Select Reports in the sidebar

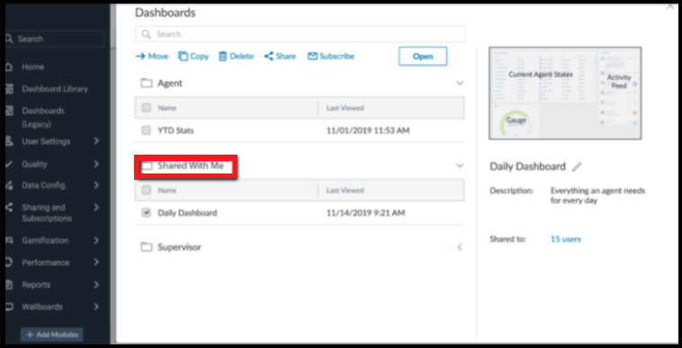(x=36, y=285)
